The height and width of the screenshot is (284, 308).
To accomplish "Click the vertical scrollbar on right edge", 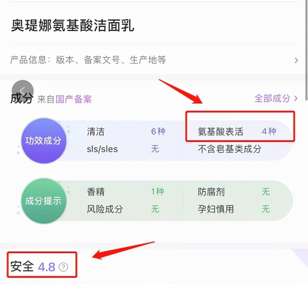I will [307, 50].
